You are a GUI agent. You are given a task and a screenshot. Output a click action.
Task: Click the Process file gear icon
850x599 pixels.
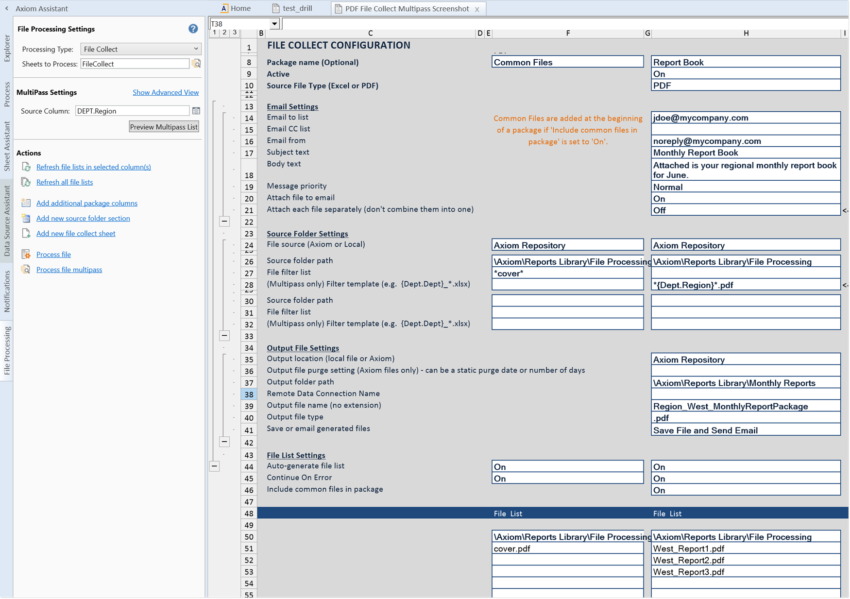tap(26, 254)
